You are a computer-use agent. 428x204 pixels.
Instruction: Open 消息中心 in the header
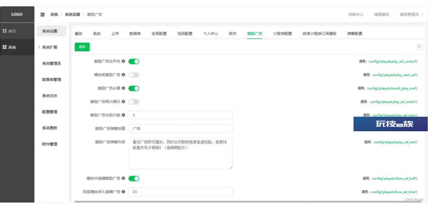(x=356, y=15)
